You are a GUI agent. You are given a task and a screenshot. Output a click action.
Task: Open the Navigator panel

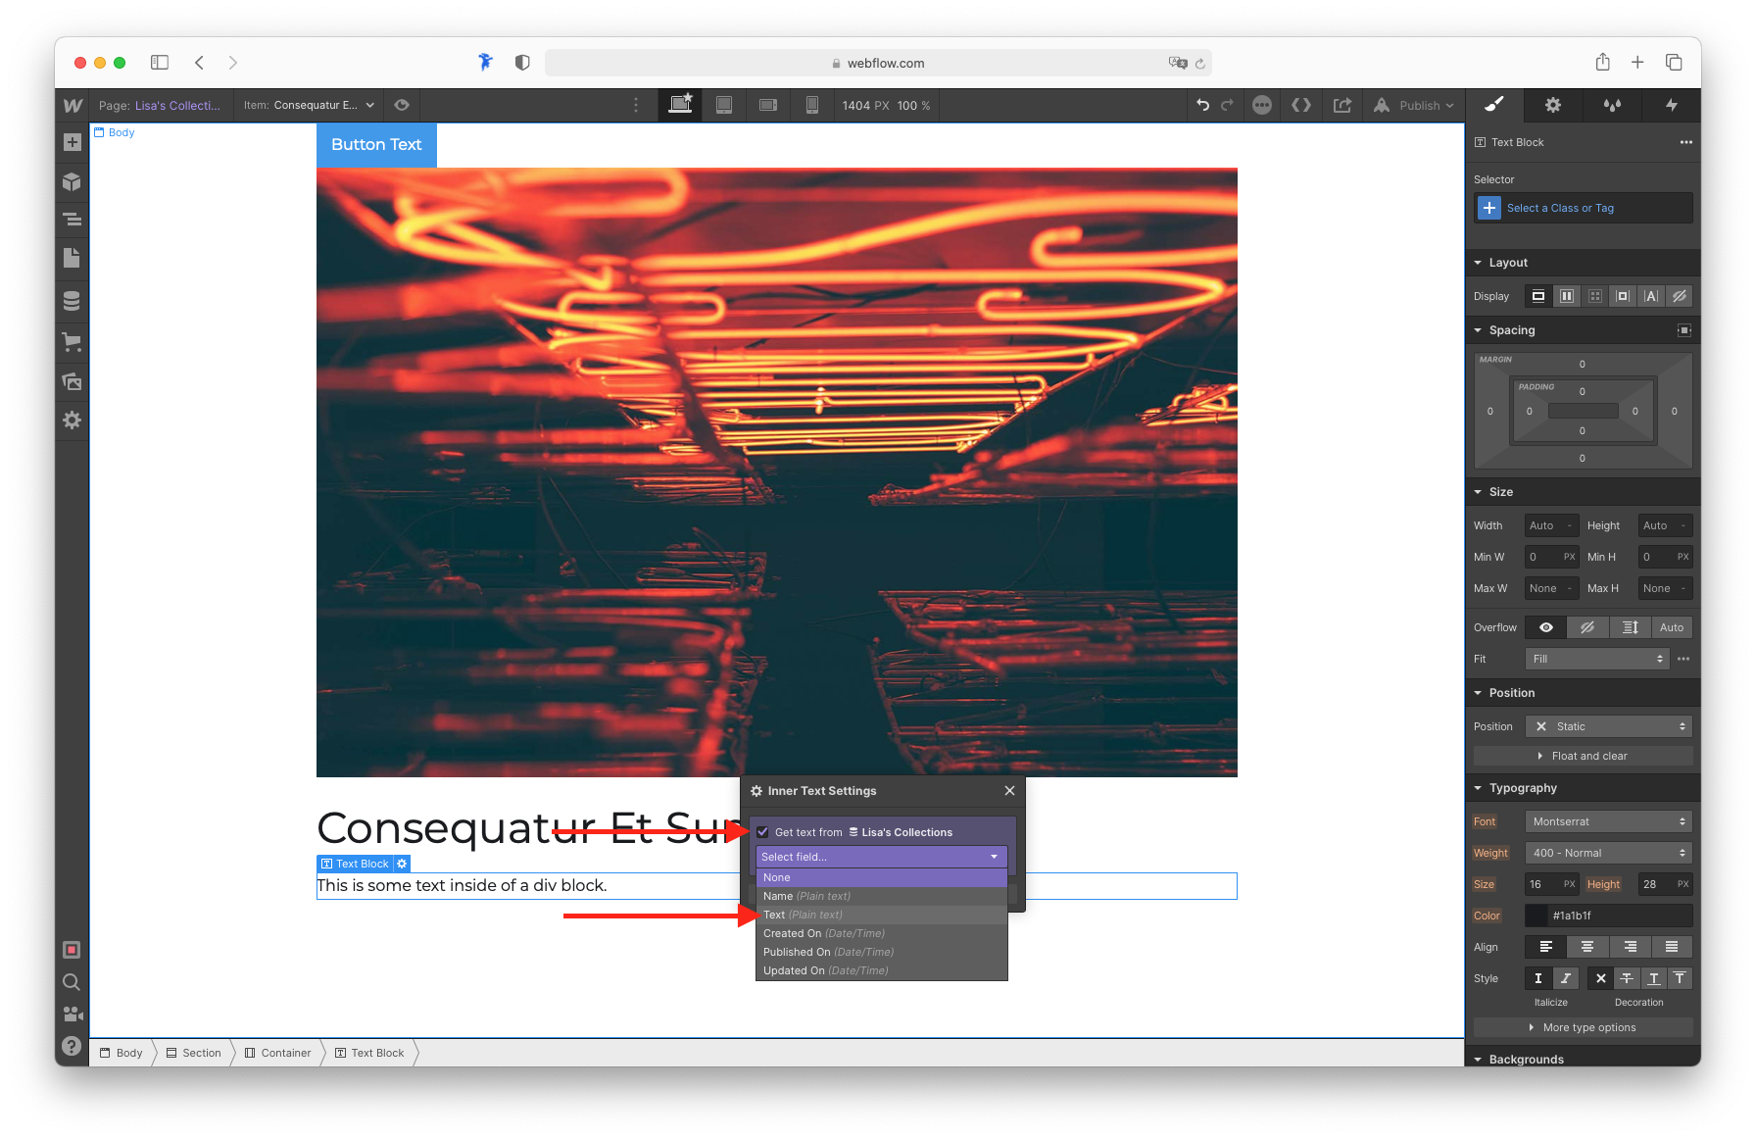pyautogui.click(x=72, y=220)
